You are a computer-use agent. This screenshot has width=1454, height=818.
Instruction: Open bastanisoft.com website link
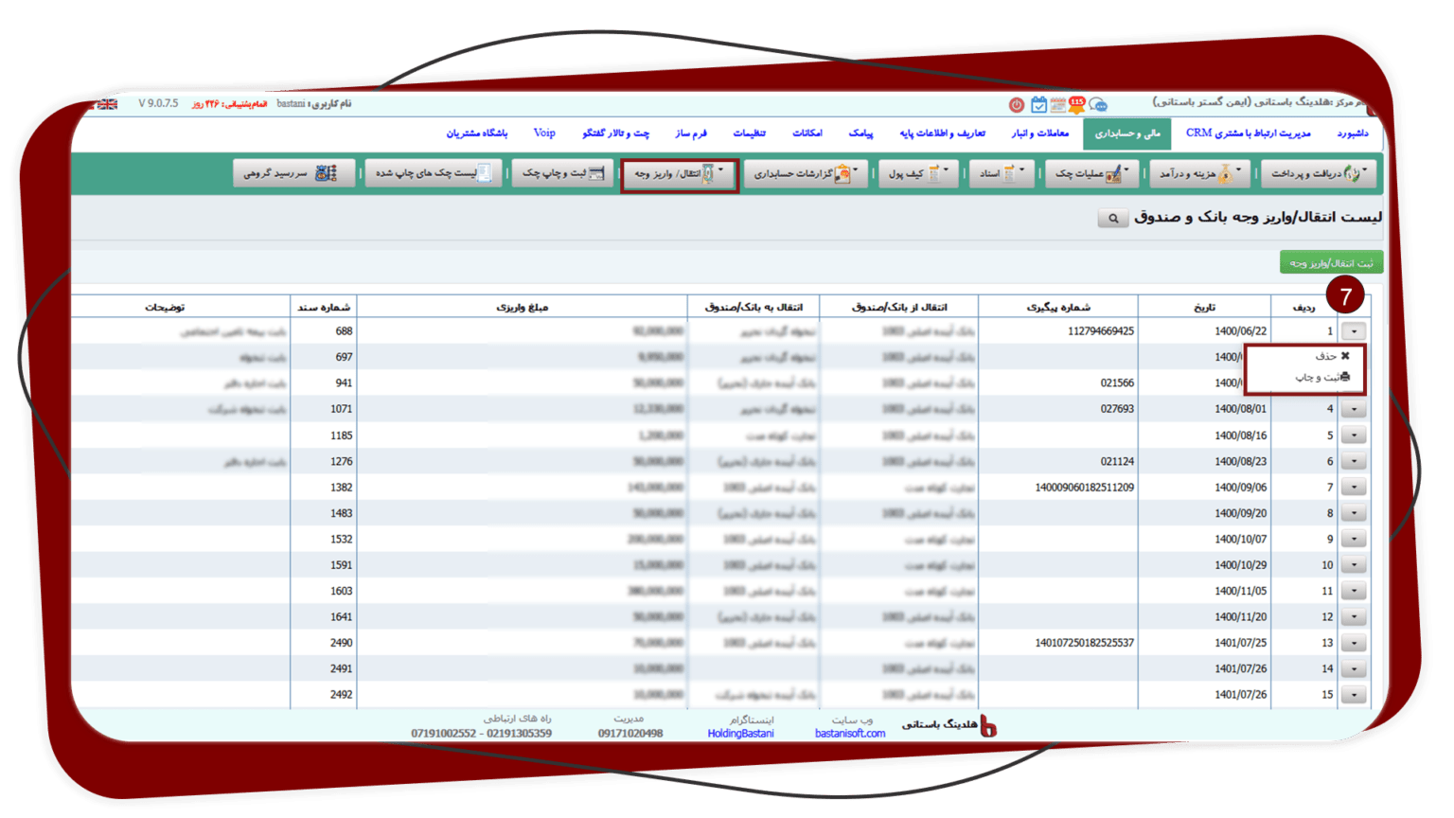(x=850, y=734)
